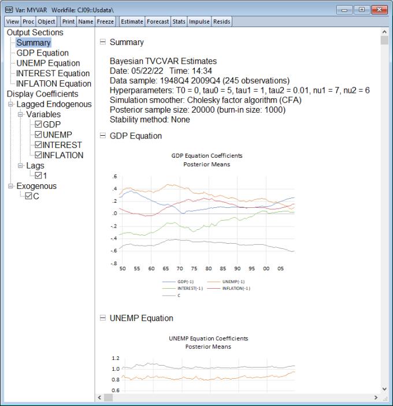The image size is (393, 406).
Task: Select INTEREST Equation in Output Sections
Action: click(x=53, y=73)
